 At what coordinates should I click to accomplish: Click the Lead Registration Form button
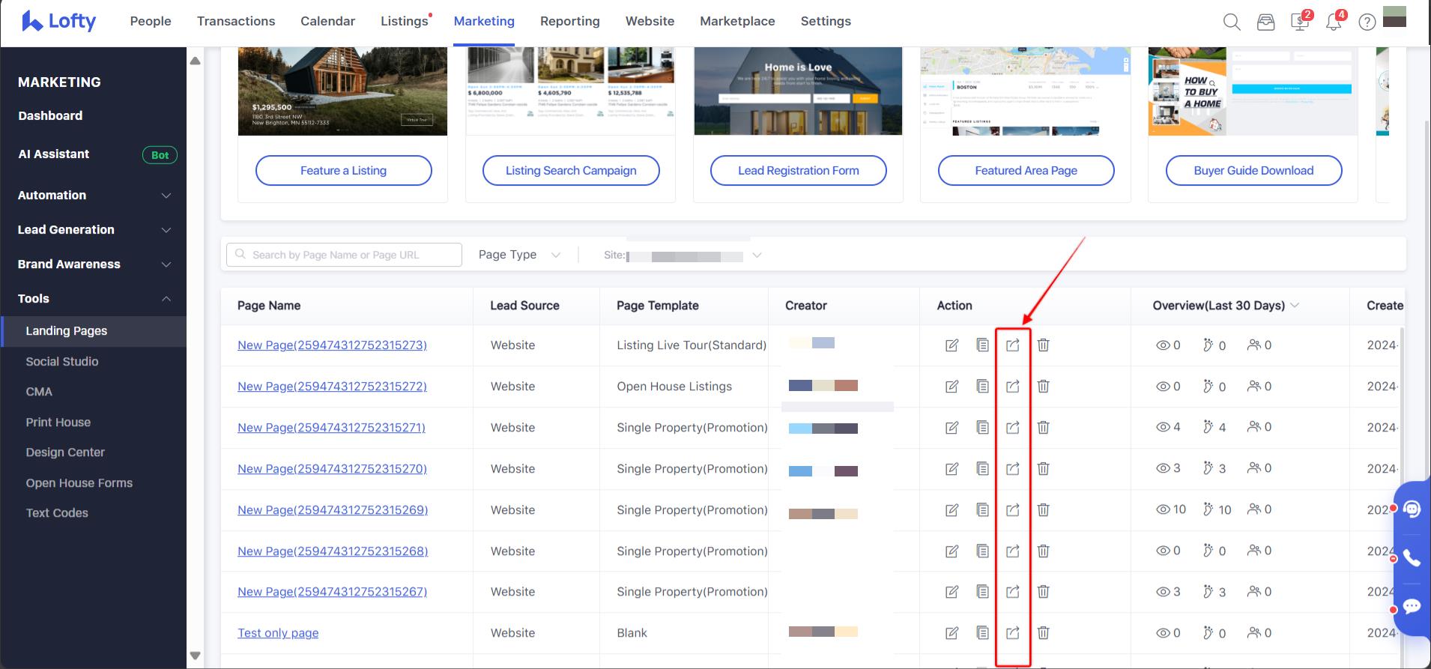click(799, 171)
